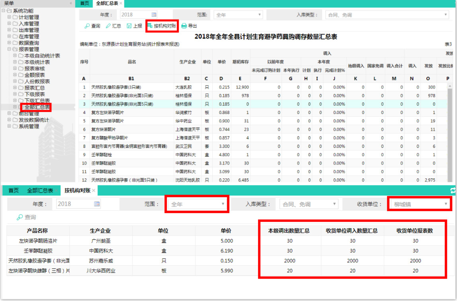Open 前台管理 in the tree
457x301 pixels.
(29, 113)
